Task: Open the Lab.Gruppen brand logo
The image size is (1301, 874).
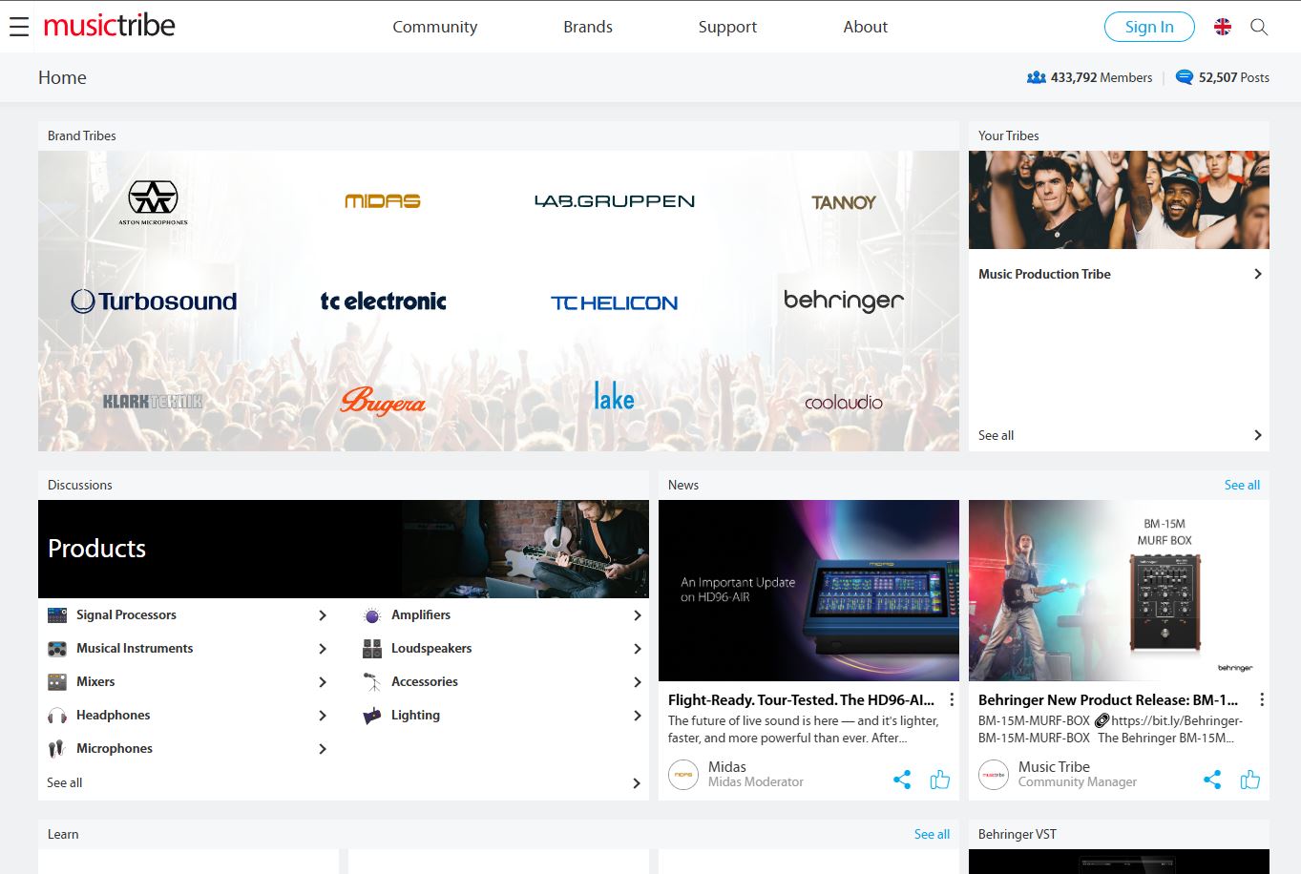Action: [x=615, y=201]
